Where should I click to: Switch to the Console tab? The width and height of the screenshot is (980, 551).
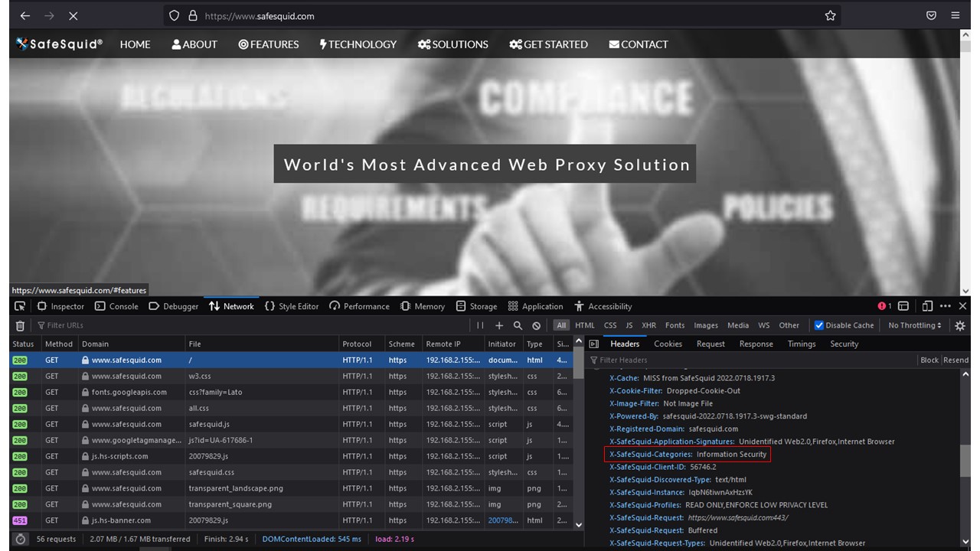click(116, 306)
